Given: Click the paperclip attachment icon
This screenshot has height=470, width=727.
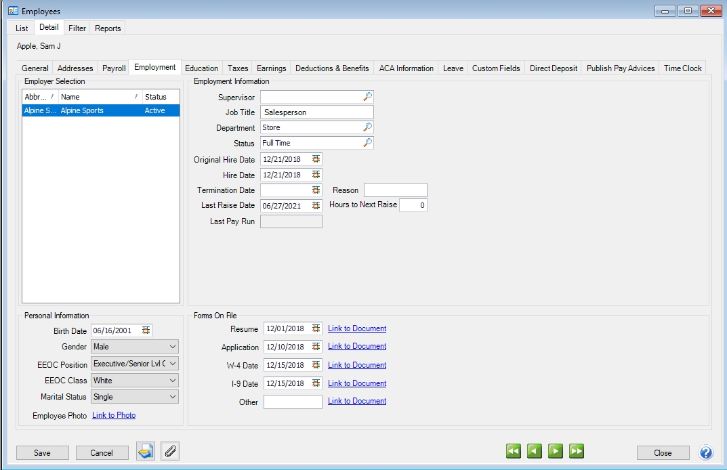Looking at the screenshot, I should (170, 452).
